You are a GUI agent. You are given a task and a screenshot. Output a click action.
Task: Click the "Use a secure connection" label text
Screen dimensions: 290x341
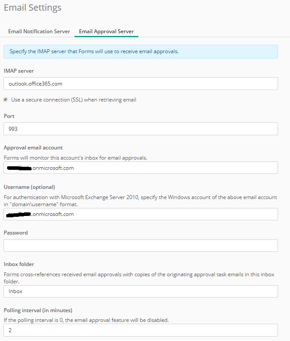coord(74,100)
